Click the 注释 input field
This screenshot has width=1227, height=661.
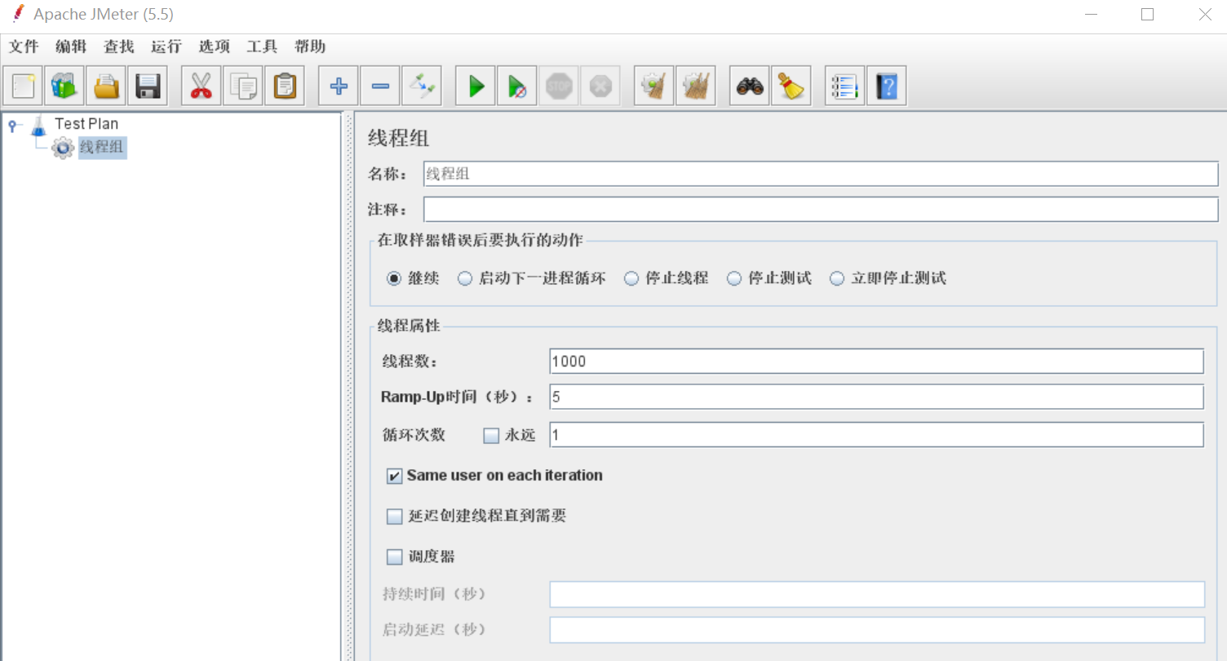click(821, 210)
